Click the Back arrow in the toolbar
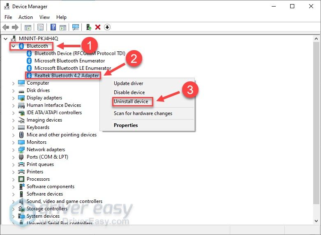This screenshot has height=235, width=321. [6, 27]
